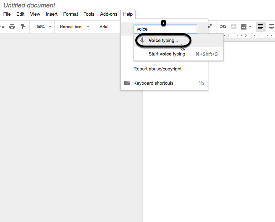
Task: Click the Add comment icon
Action: click(x=234, y=27)
